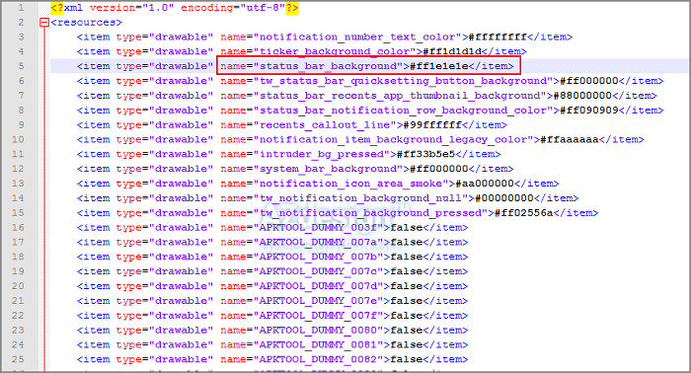Click value #88000000
Viewport: 691px width, 373px height.
tap(582, 96)
